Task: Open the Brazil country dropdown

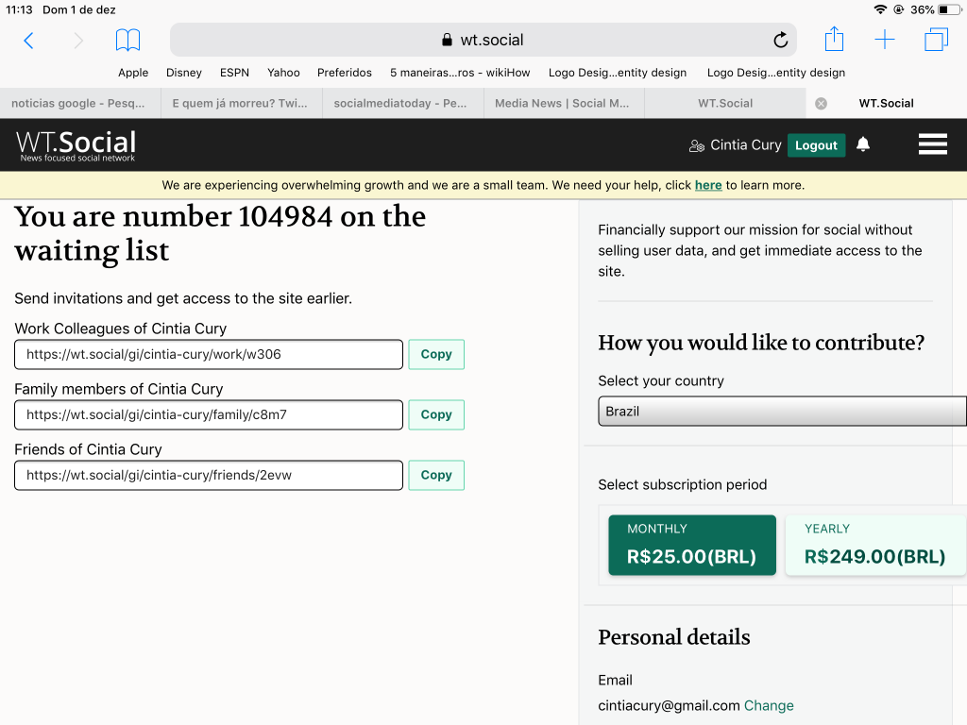Action: (x=782, y=412)
